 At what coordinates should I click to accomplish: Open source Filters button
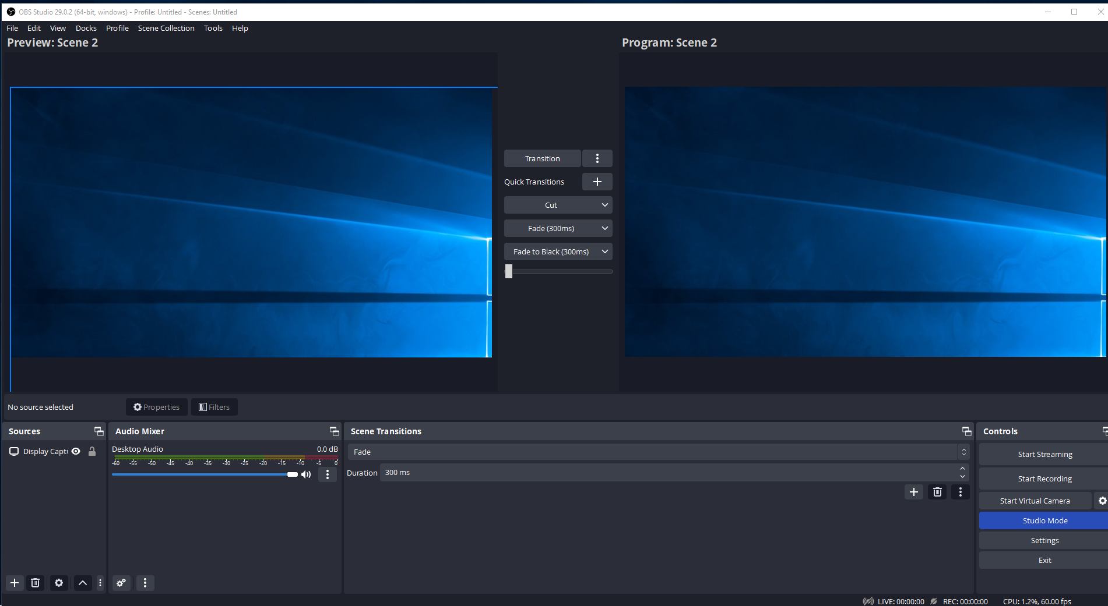click(x=214, y=407)
